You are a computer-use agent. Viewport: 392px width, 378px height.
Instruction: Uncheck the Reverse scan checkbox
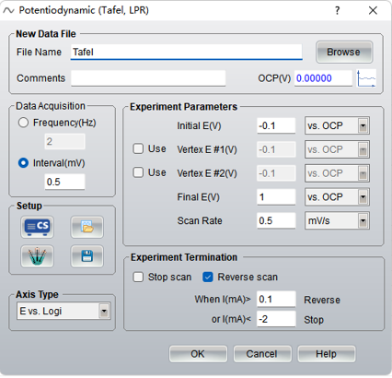tap(208, 277)
